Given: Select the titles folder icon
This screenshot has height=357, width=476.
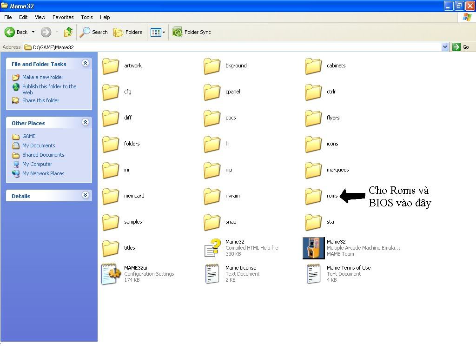Looking at the screenshot, I should click(111, 249).
